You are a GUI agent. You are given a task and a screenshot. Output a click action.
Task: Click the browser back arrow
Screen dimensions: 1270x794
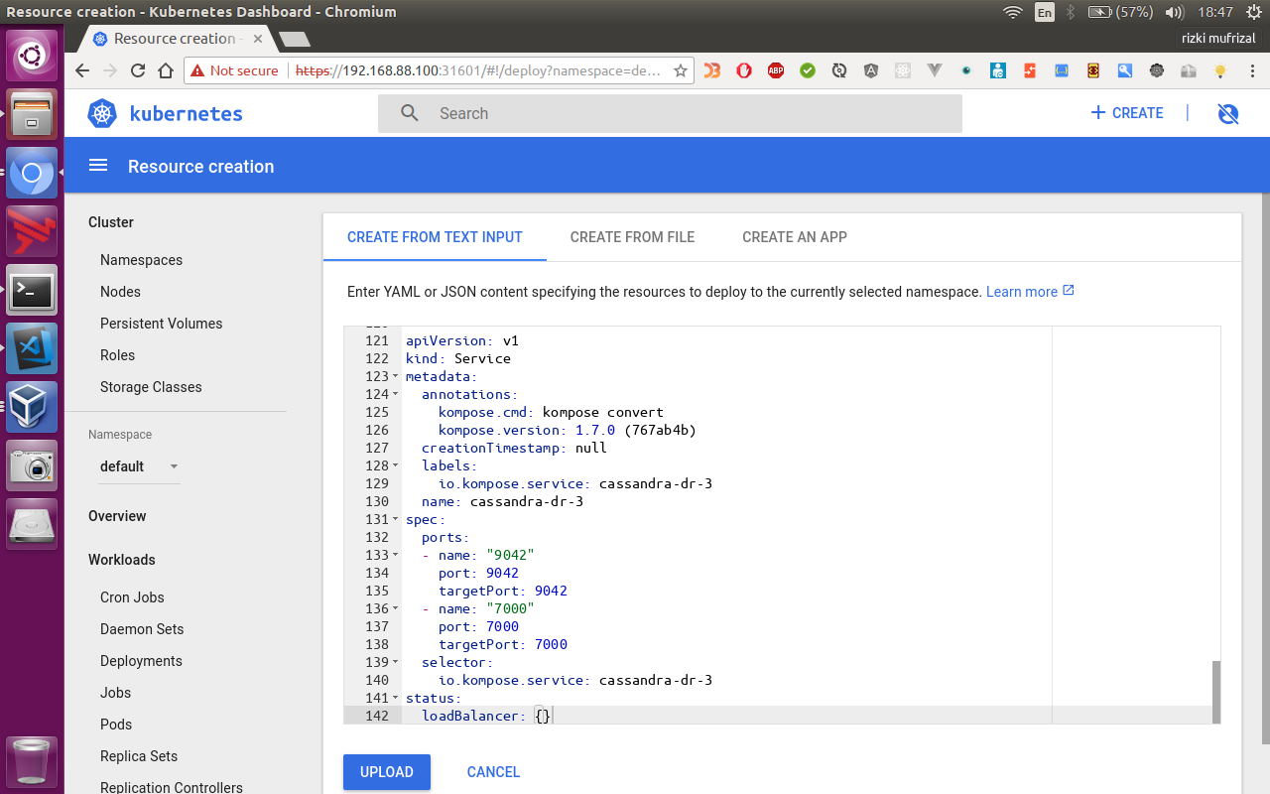click(x=82, y=70)
